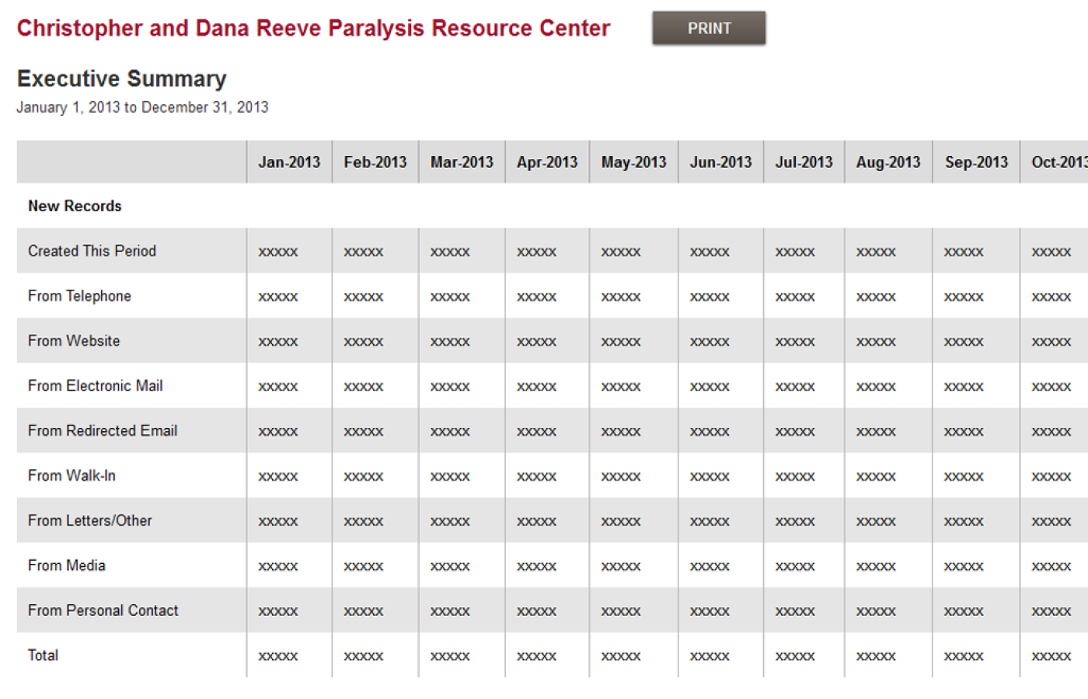1088x699 pixels.
Task: Click From Telephone value for Feb-2013
Action: [364, 297]
